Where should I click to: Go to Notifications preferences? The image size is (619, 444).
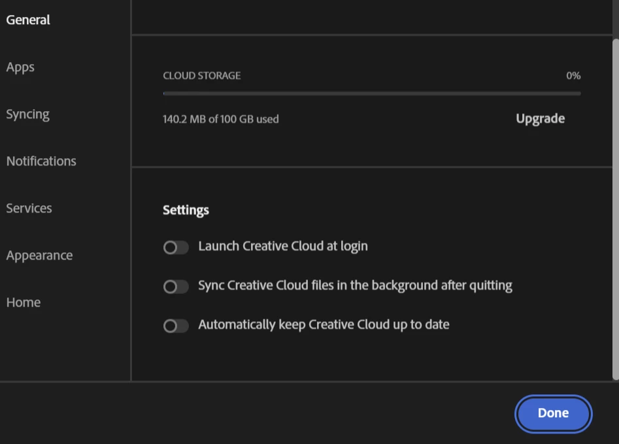pyautogui.click(x=41, y=161)
